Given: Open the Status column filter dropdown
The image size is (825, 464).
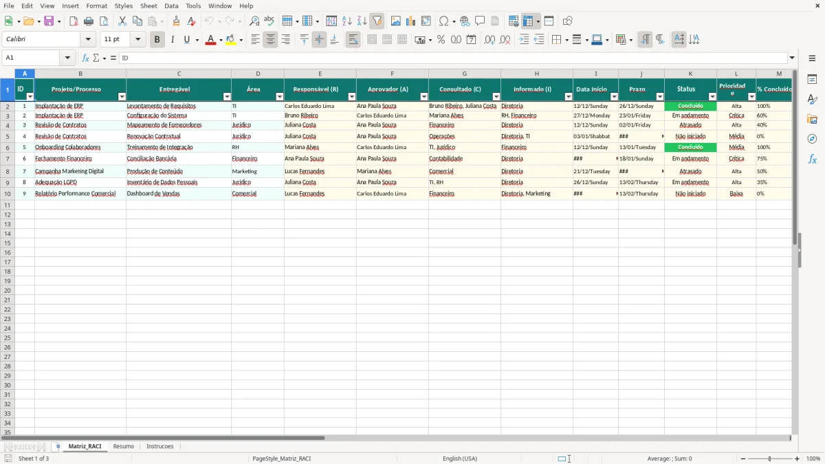Looking at the screenshot, I should point(712,97).
